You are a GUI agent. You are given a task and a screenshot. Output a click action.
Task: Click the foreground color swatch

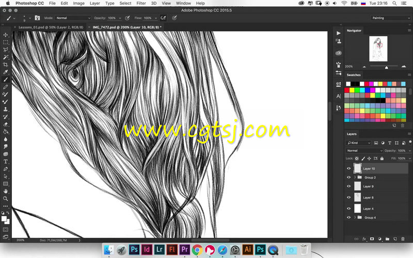tap(4, 219)
